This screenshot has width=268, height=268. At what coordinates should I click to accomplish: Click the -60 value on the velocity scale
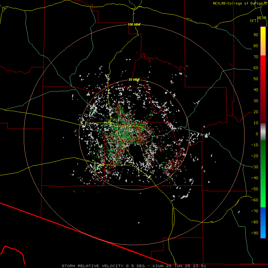click(255, 200)
